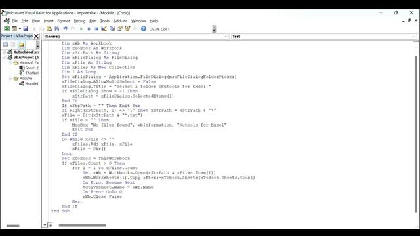Open the Properties Window icon

[x=119, y=29]
